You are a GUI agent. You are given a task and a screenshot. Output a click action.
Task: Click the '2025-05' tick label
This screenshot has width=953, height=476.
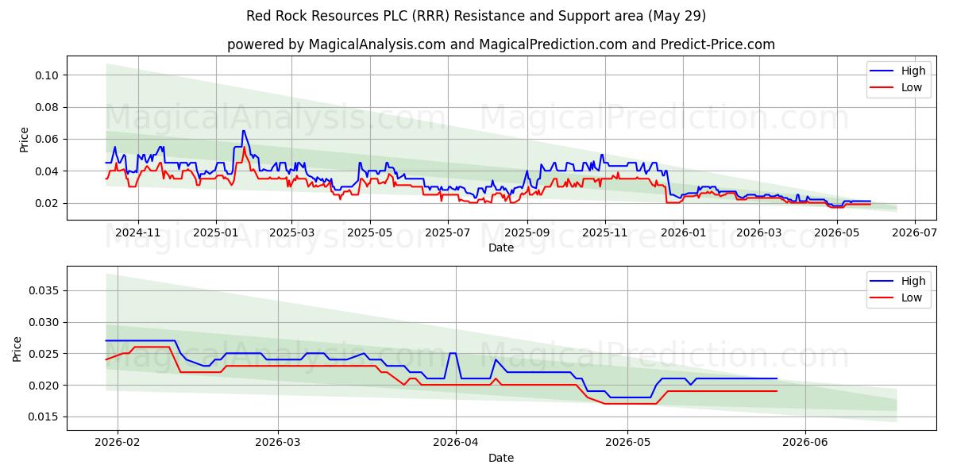click(369, 233)
